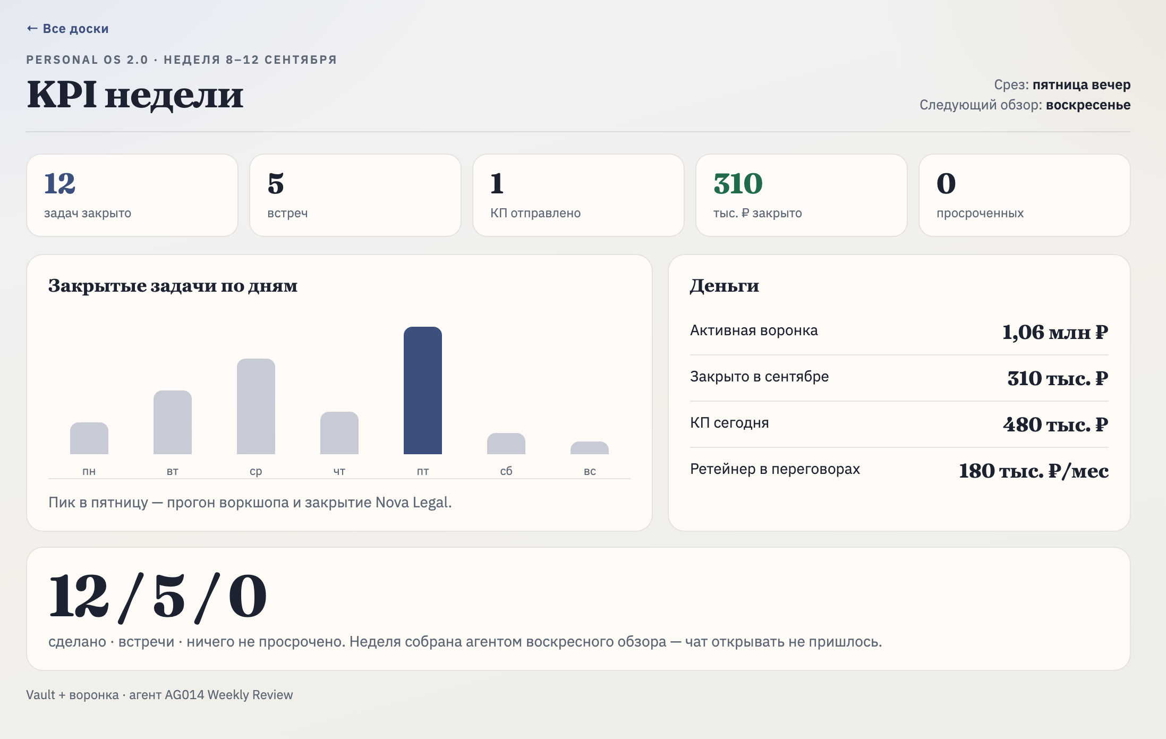Click 'сделано · встречи · ничего не просрочено' summary text
This screenshot has height=739, width=1166.
197,642
